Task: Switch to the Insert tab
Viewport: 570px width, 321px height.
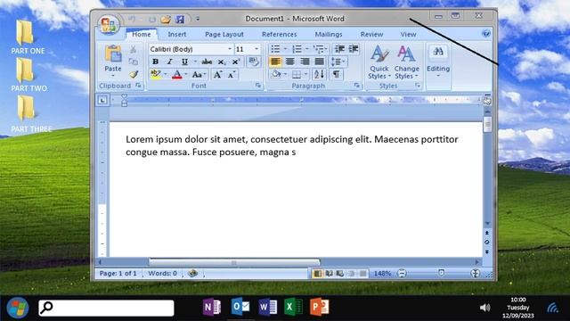Action: point(177,34)
